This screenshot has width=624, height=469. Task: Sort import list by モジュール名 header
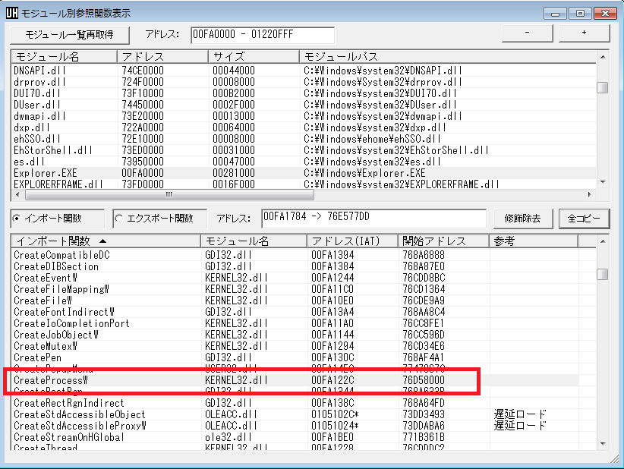pos(254,241)
